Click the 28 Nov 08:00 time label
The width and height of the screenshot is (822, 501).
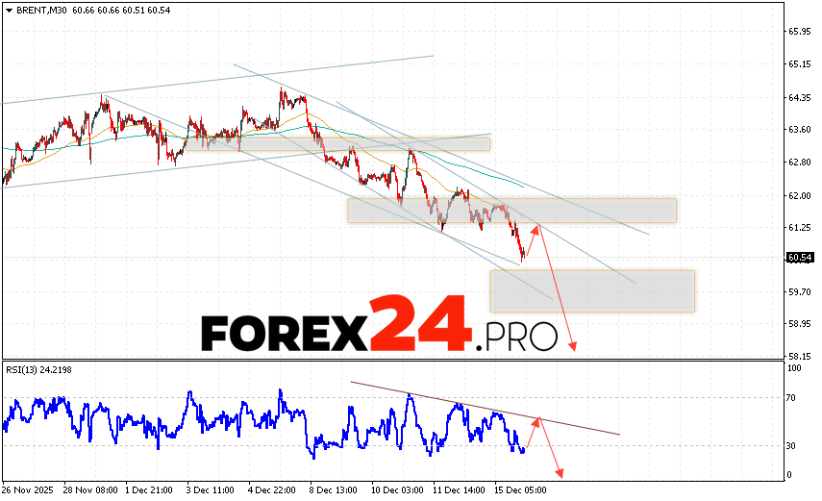pyautogui.click(x=90, y=490)
